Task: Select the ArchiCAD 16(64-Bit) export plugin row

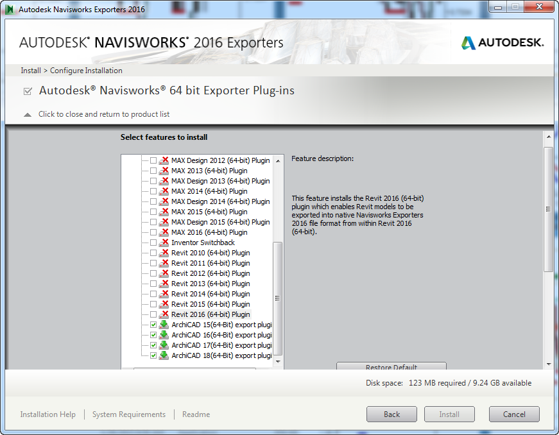Action: pyautogui.click(x=221, y=335)
